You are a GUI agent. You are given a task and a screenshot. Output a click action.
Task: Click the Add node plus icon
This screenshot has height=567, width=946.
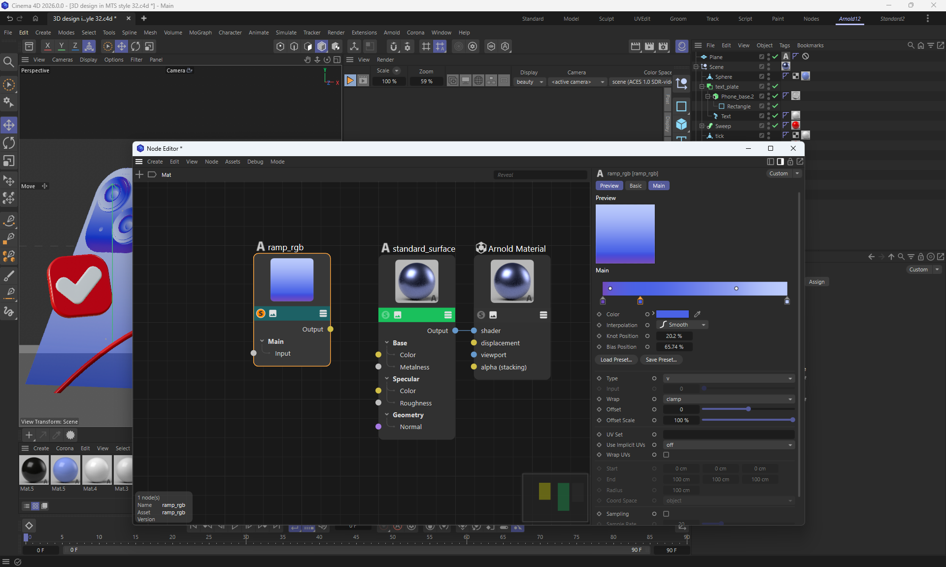pos(139,174)
